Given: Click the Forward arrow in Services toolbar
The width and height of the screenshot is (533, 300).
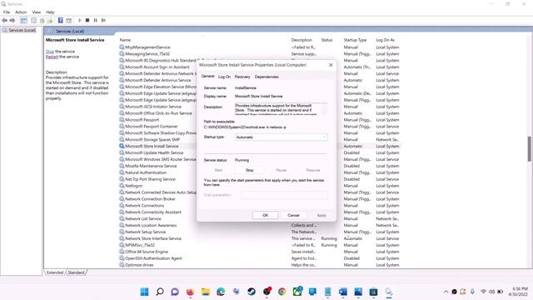Looking at the screenshot, I should (x=12, y=20).
